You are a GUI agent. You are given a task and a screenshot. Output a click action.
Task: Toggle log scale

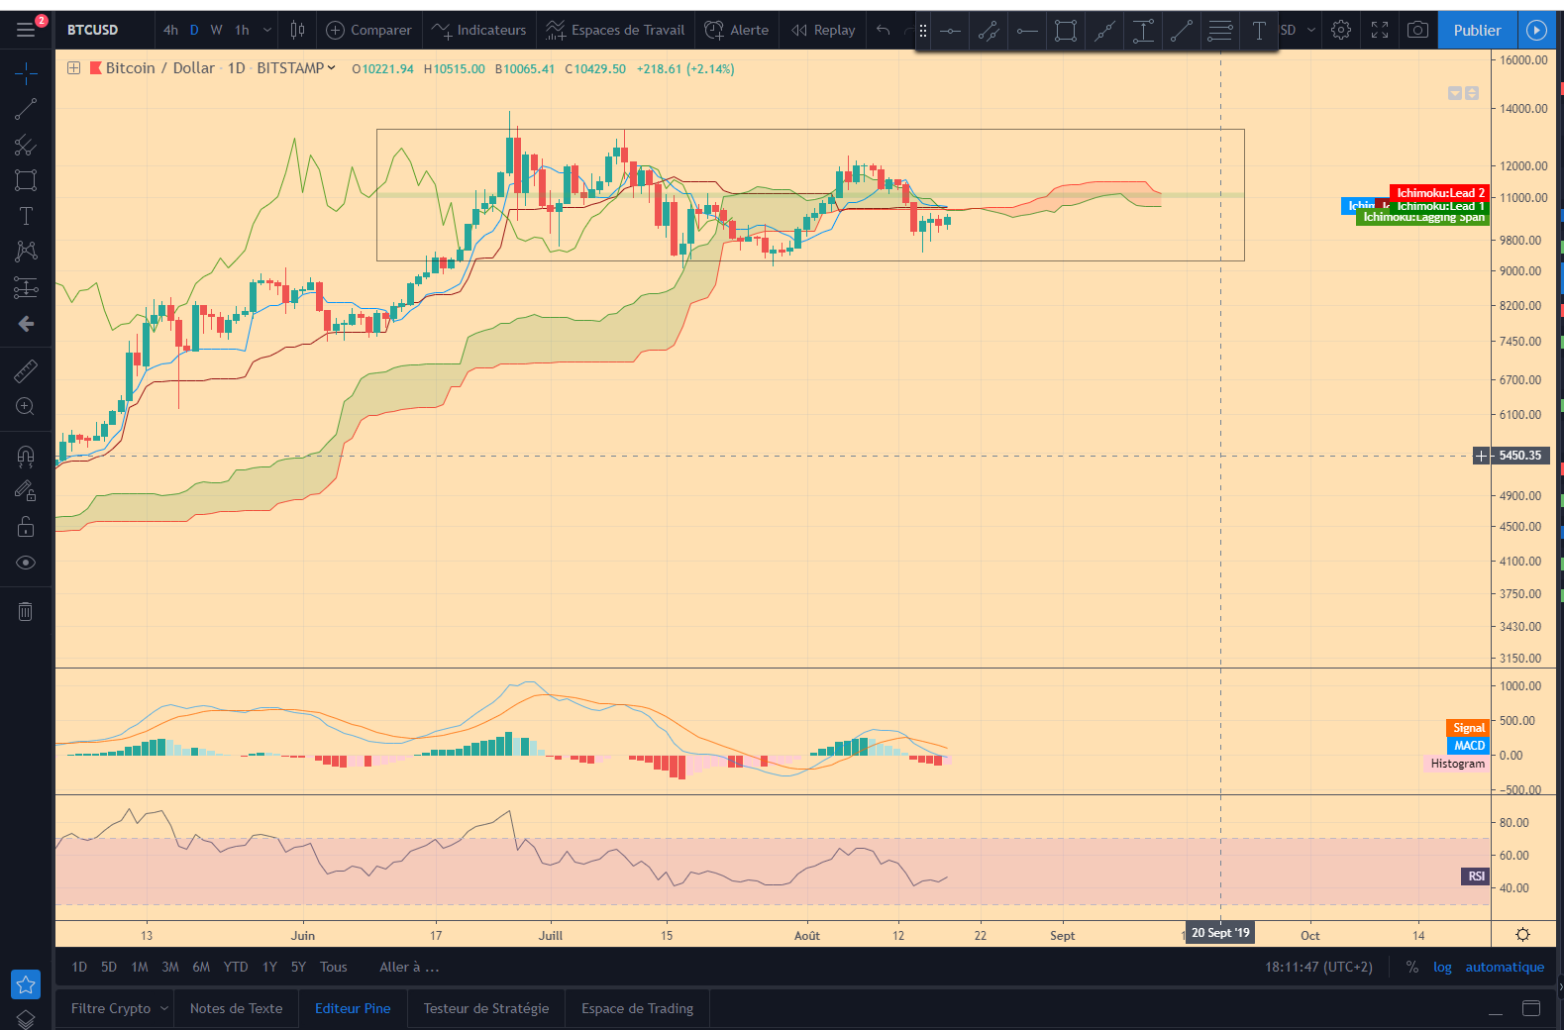pos(1442,968)
